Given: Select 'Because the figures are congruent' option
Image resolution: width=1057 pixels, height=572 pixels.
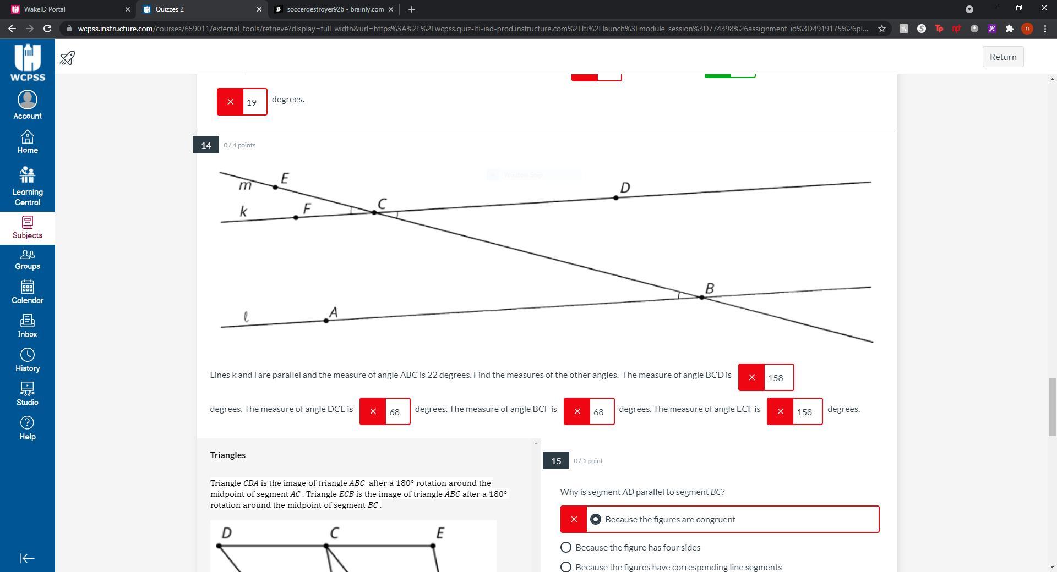Looking at the screenshot, I should 720,519.
